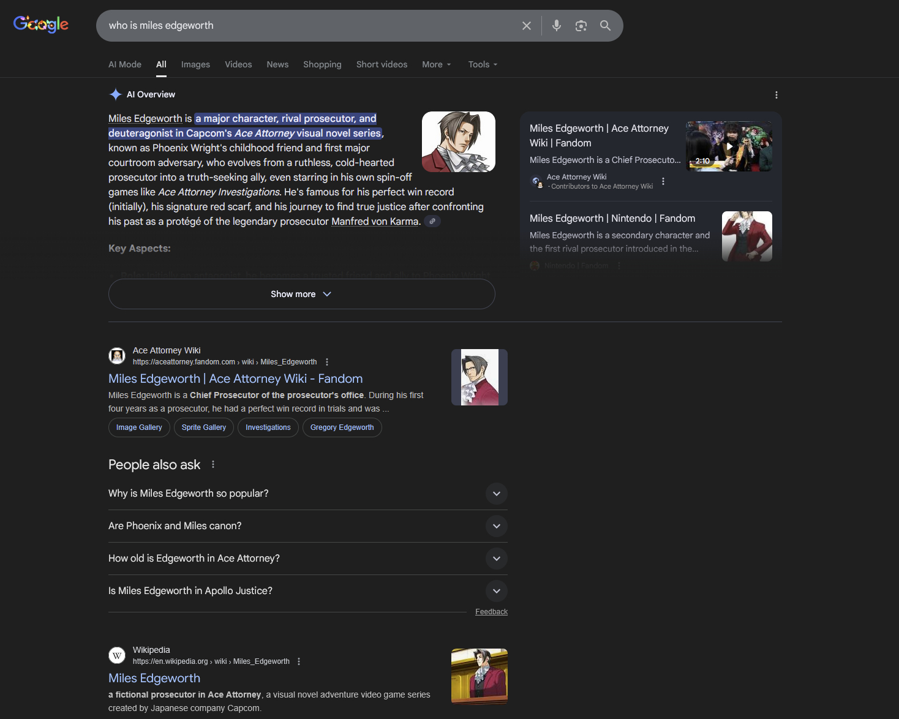Start voice search with microphone icon
The width and height of the screenshot is (899, 719).
pyautogui.click(x=556, y=26)
